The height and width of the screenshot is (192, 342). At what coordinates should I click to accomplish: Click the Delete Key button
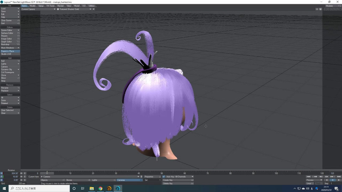(178, 183)
